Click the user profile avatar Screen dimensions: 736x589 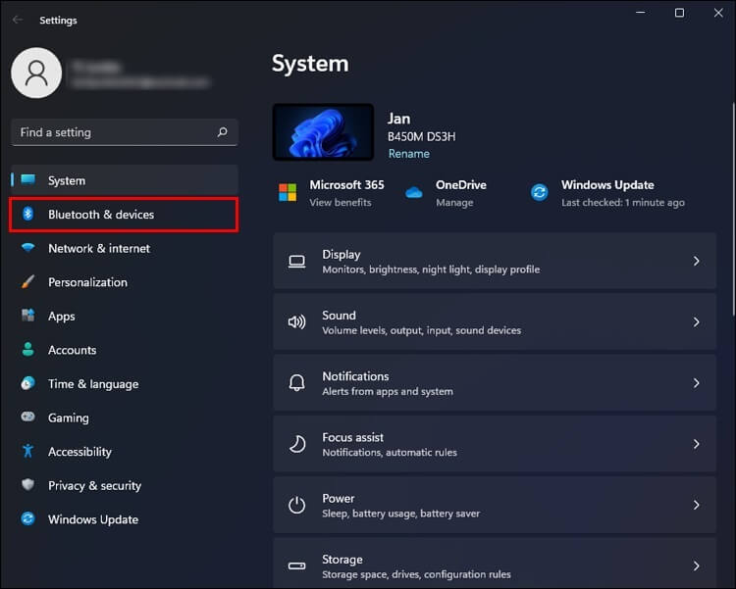[x=36, y=73]
